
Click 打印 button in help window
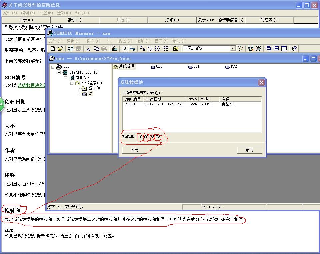(x=172, y=20)
